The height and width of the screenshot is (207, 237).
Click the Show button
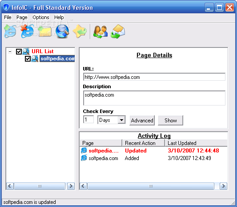[x=170, y=121]
